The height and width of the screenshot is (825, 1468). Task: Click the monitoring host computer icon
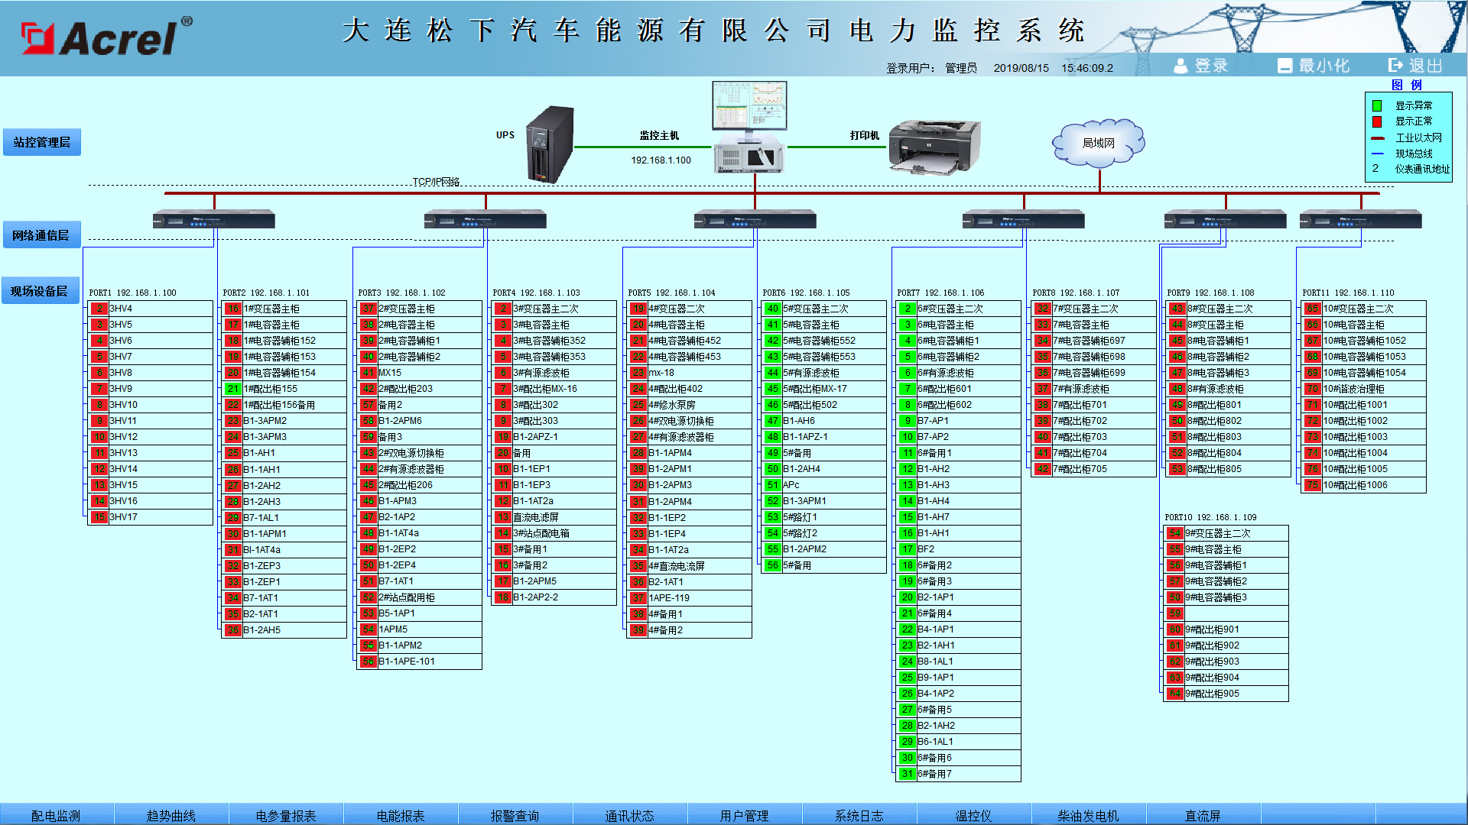[x=749, y=127]
